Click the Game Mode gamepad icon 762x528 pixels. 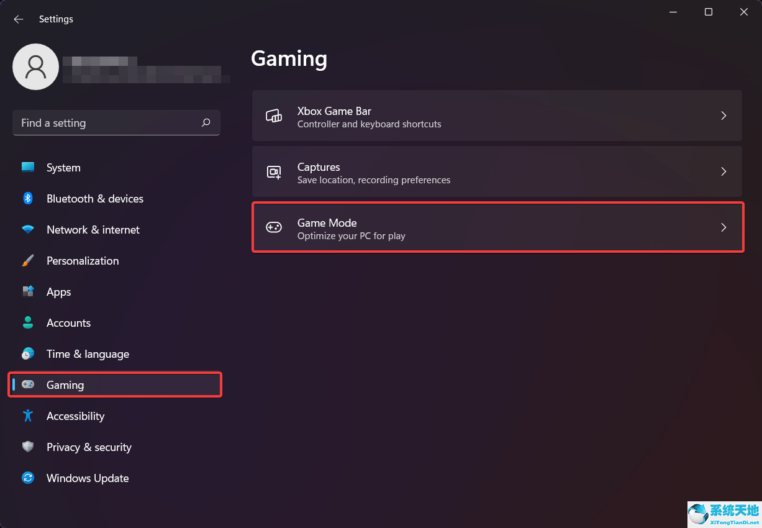pyautogui.click(x=273, y=227)
